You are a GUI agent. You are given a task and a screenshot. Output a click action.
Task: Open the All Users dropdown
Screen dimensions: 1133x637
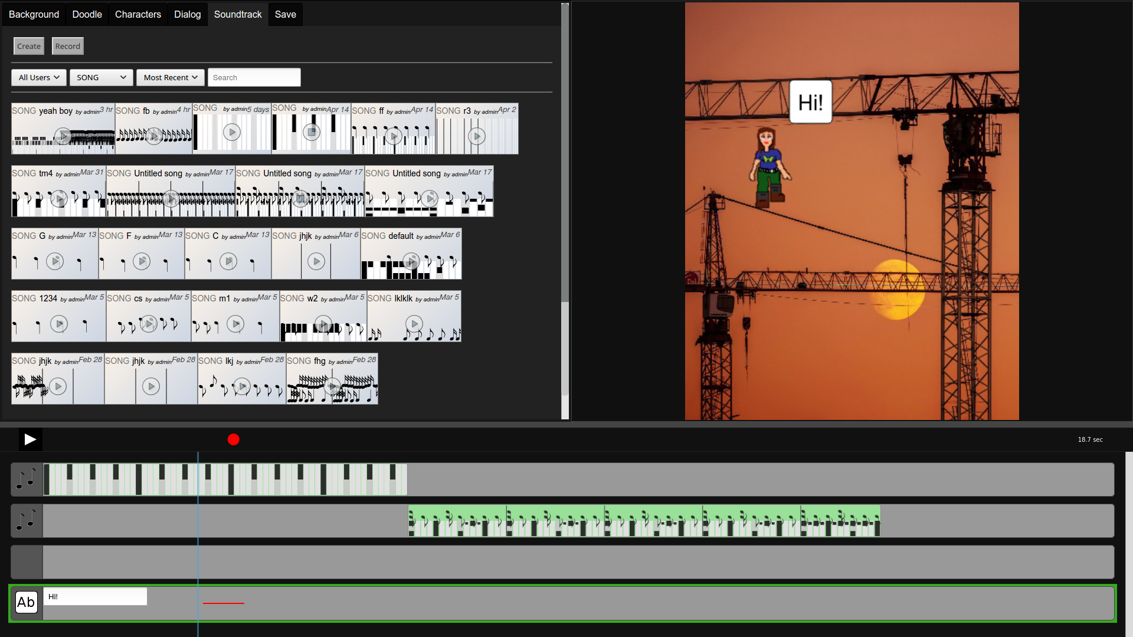coord(39,77)
